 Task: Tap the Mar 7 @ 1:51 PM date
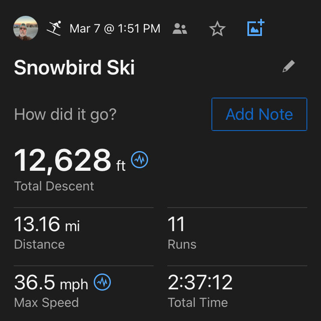[x=115, y=29]
